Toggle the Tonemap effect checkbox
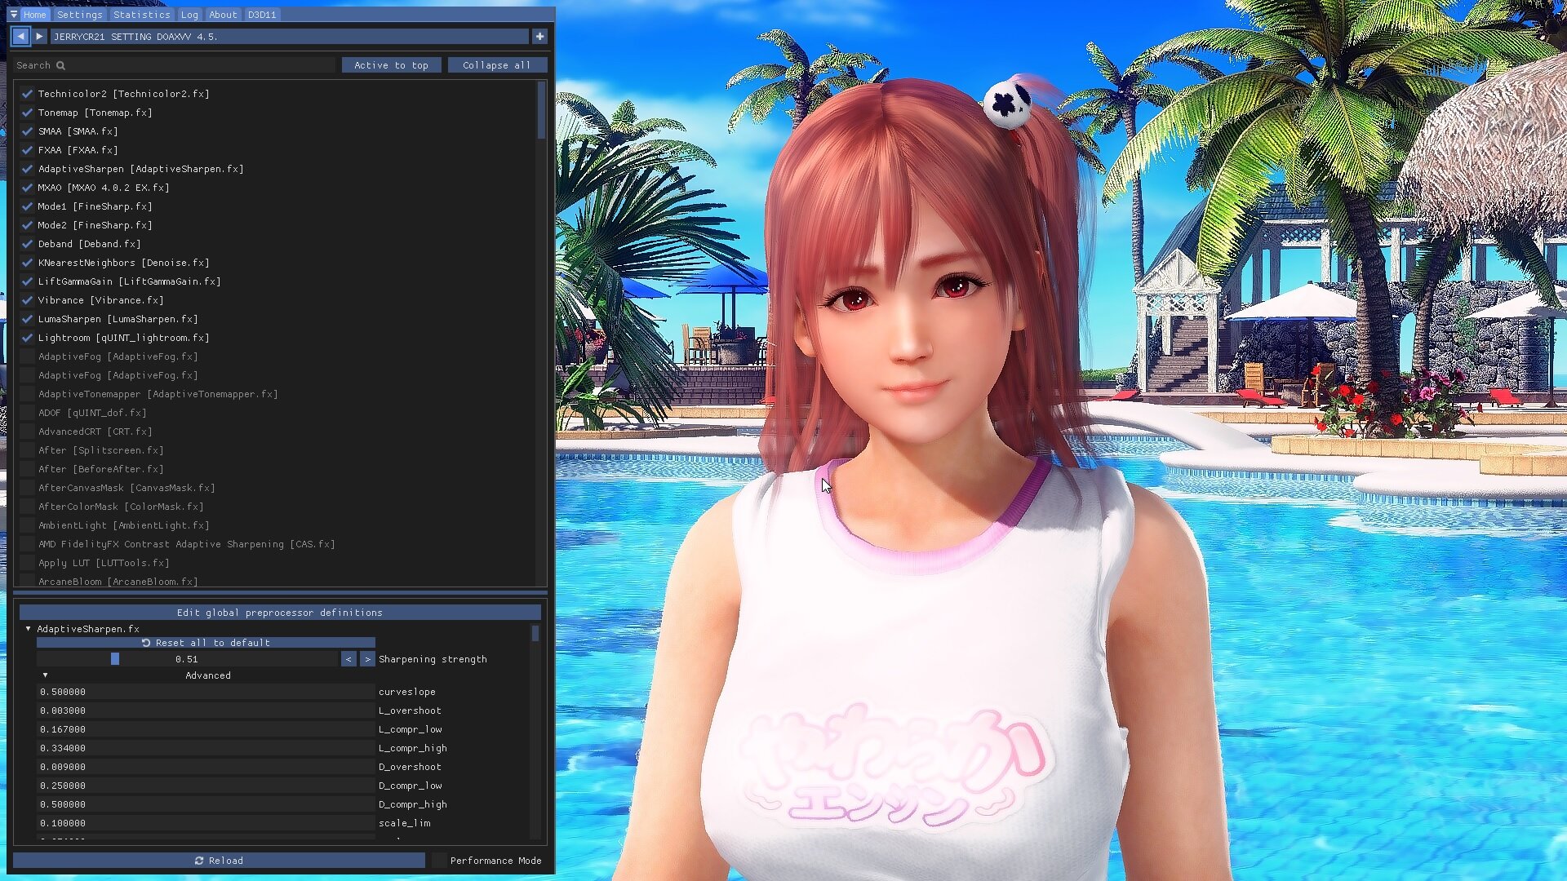The height and width of the screenshot is (881, 1567). click(27, 113)
